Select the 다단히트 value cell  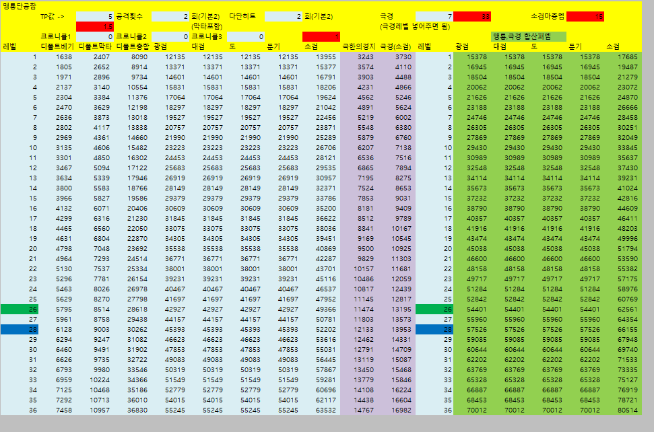[284, 15]
